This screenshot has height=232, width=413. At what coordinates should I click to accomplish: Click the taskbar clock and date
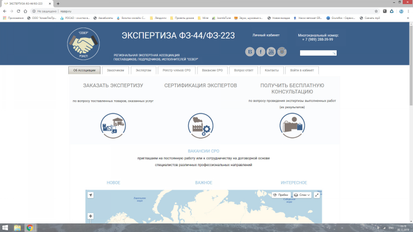click(403, 228)
